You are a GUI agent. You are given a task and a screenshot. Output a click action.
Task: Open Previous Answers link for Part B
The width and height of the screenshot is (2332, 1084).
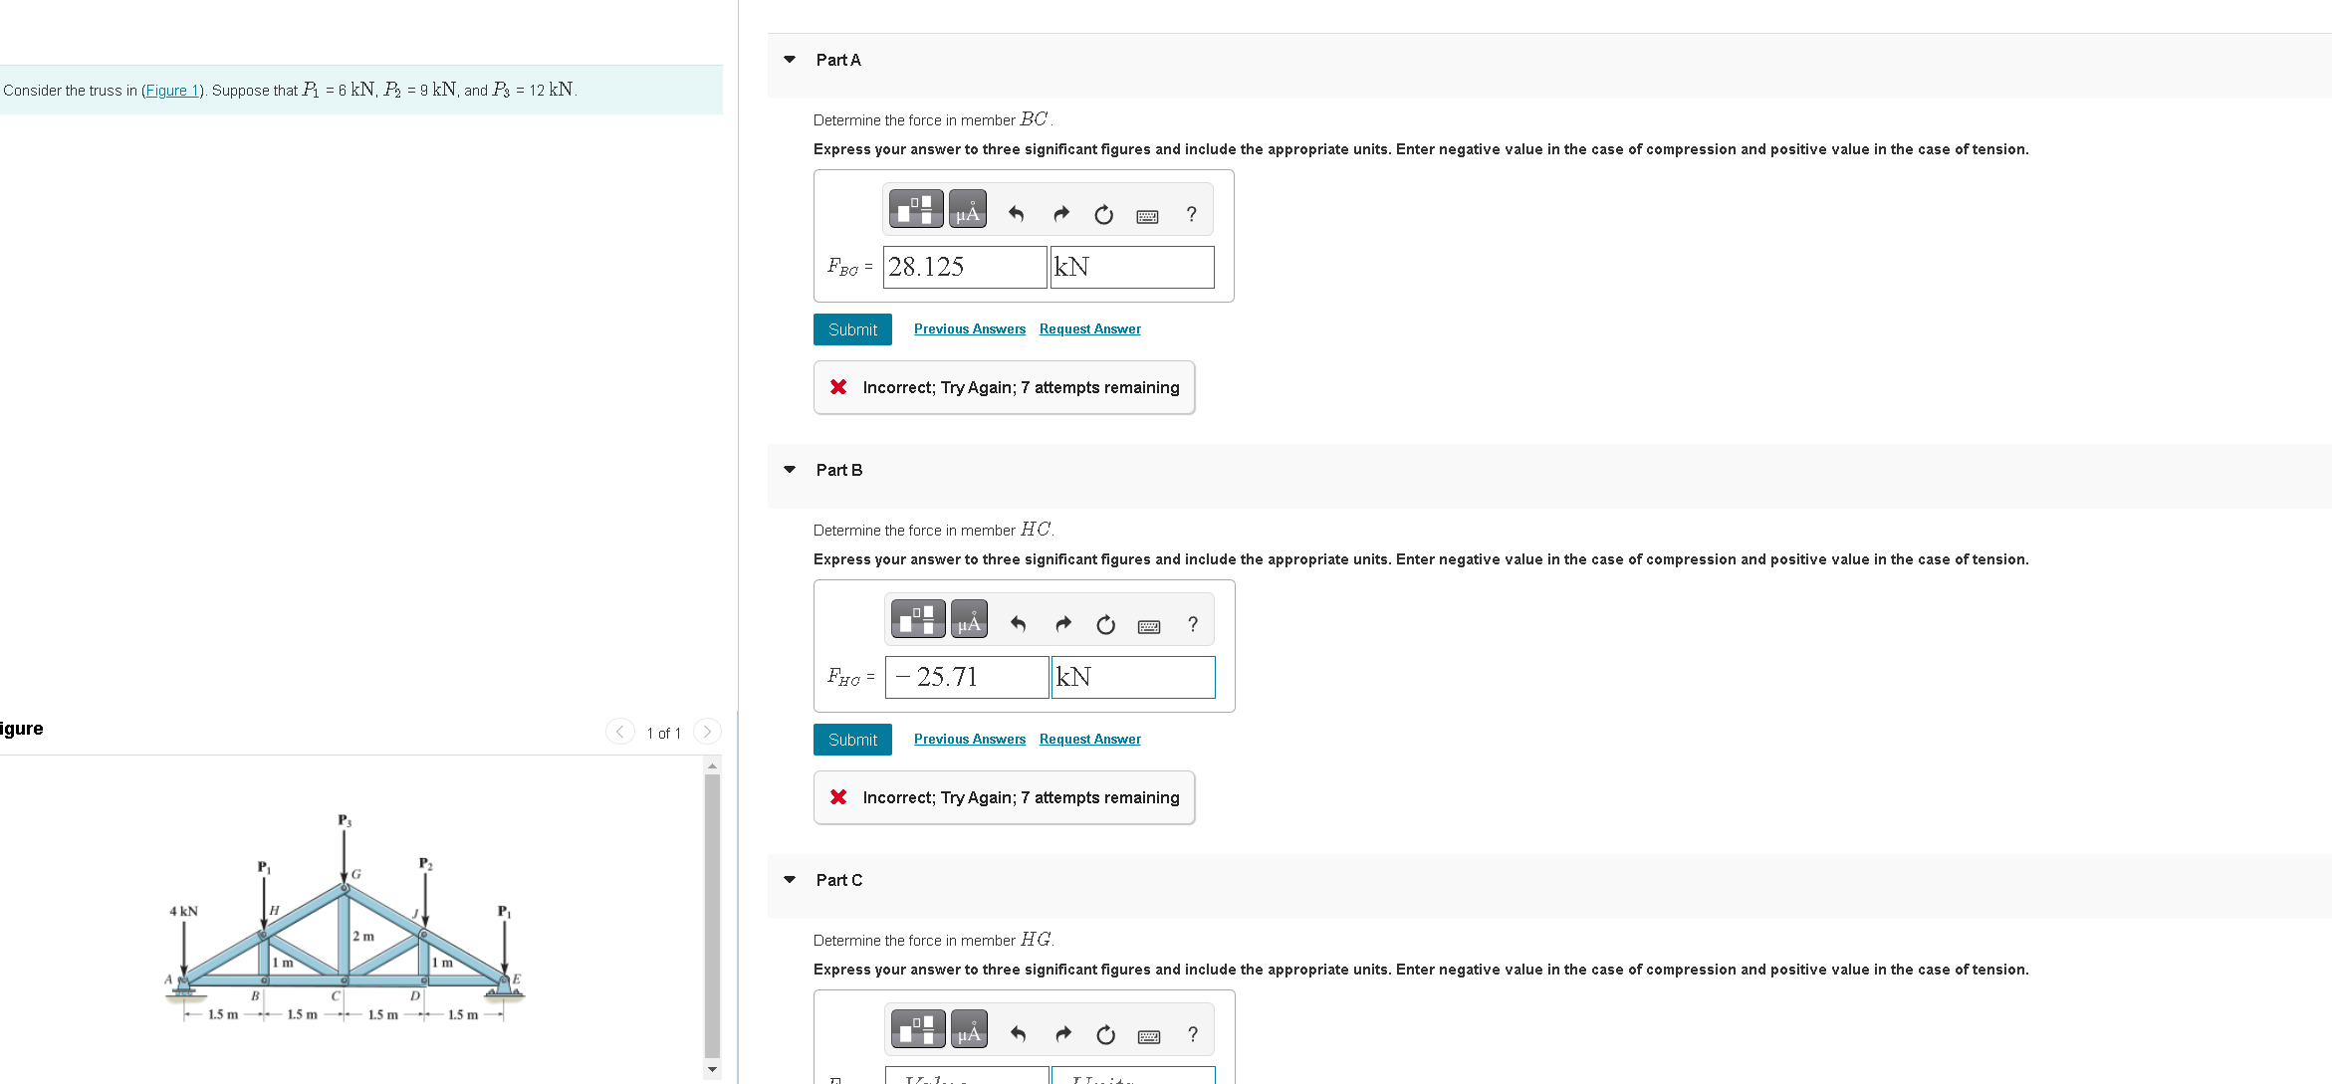point(969,739)
